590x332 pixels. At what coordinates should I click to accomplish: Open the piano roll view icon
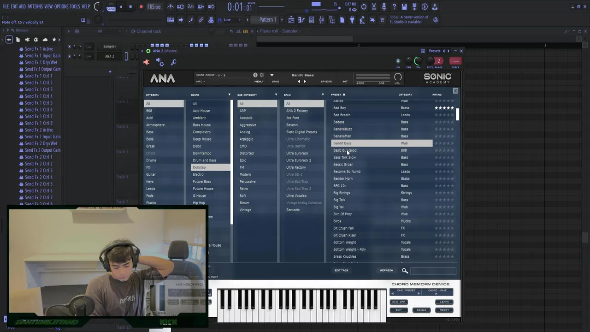pyautogui.click(x=301, y=20)
